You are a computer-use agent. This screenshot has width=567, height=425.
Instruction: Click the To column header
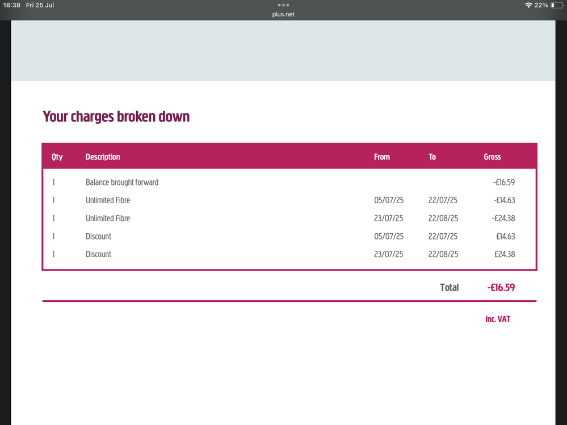point(432,157)
